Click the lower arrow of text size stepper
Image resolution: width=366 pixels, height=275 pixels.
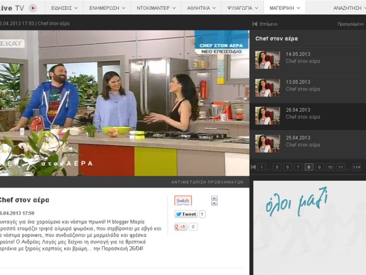(214, 203)
